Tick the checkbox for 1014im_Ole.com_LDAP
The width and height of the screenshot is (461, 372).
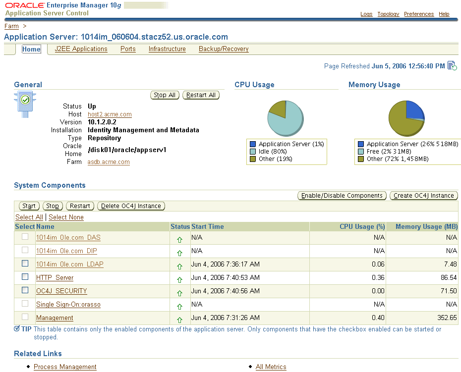25,264
